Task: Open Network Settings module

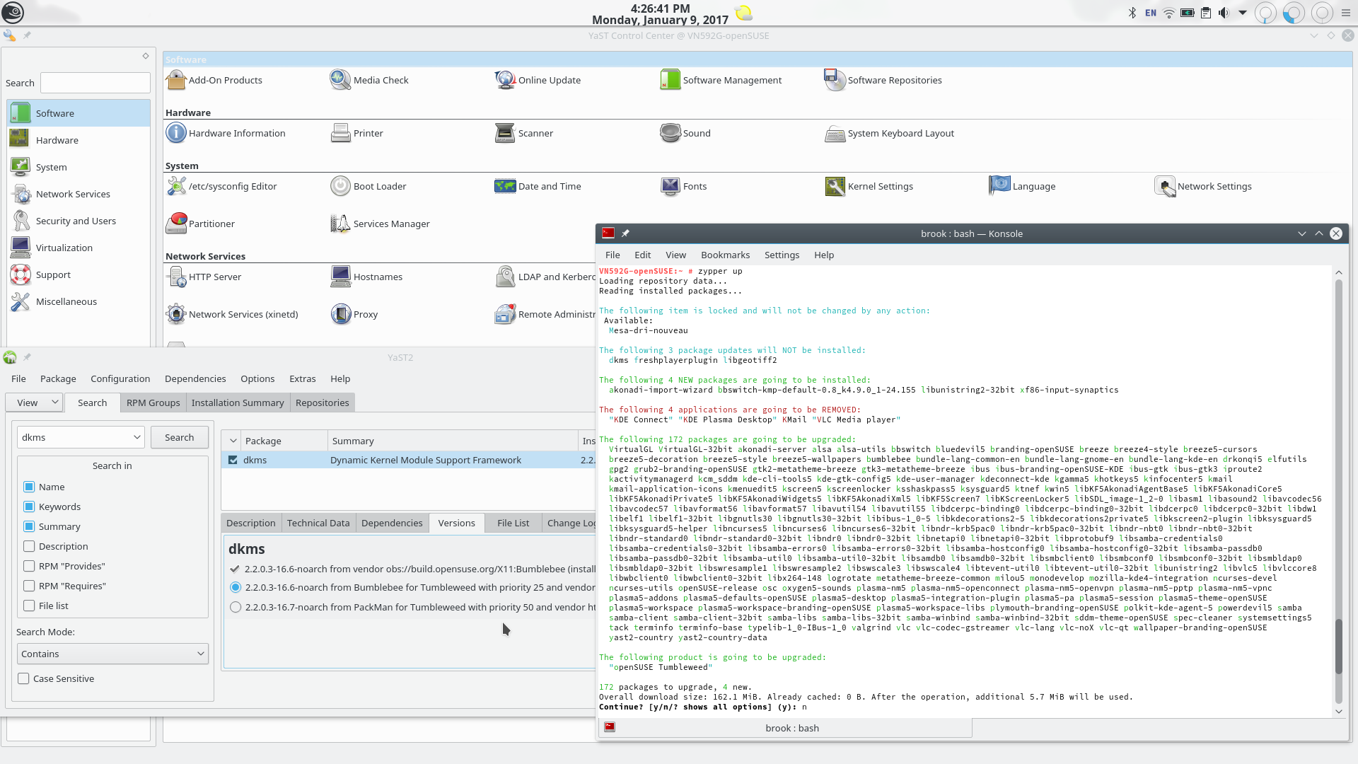Action: [1203, 186]
